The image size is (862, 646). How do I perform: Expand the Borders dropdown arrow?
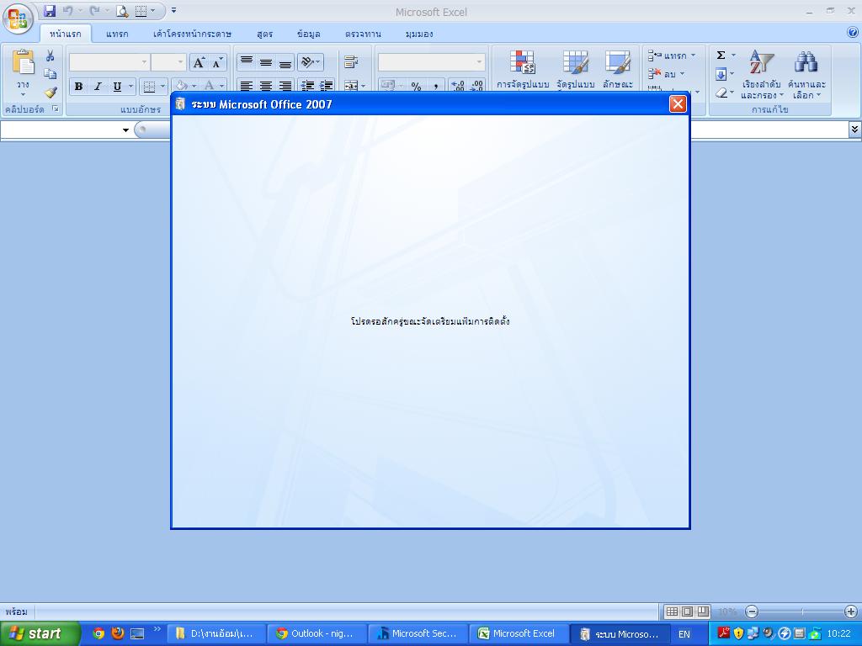162,87
